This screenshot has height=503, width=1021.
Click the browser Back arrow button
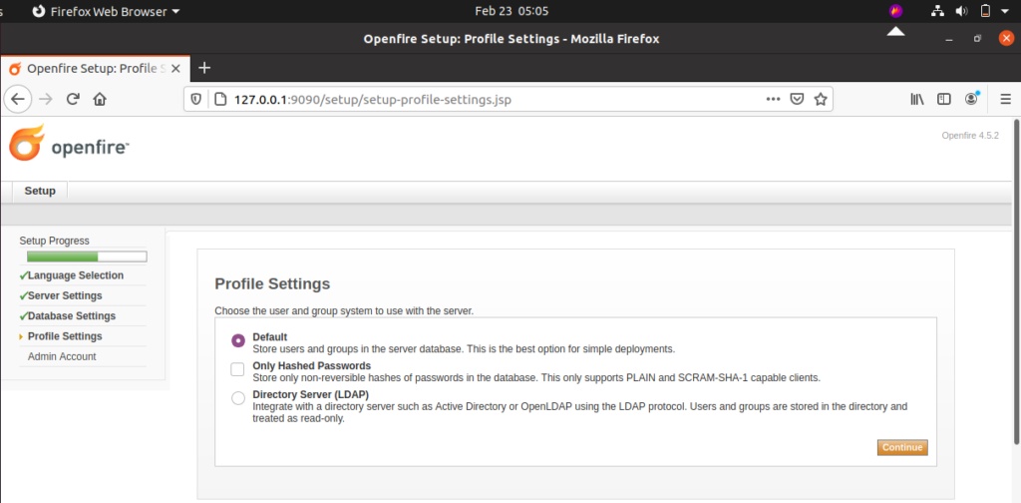[18, 100]
